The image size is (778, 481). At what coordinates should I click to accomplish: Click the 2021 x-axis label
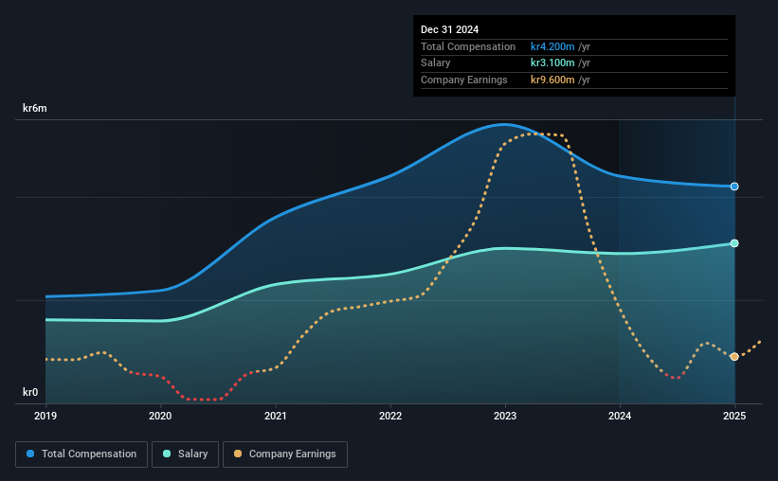coord(276,416)
